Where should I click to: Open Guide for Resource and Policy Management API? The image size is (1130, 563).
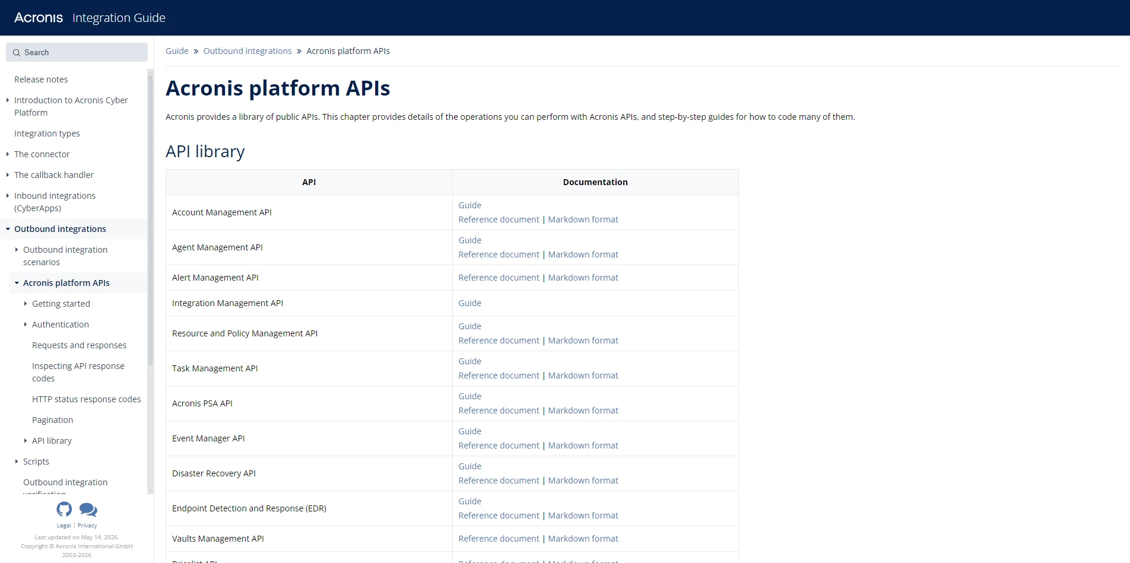coord(469,326)
